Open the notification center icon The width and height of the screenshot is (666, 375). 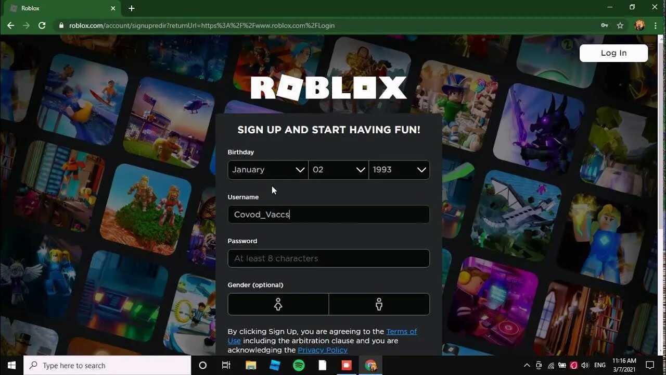650,366
